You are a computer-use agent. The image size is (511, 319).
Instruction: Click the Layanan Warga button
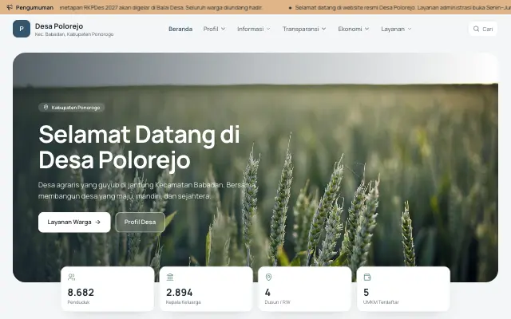pos(74,223)
